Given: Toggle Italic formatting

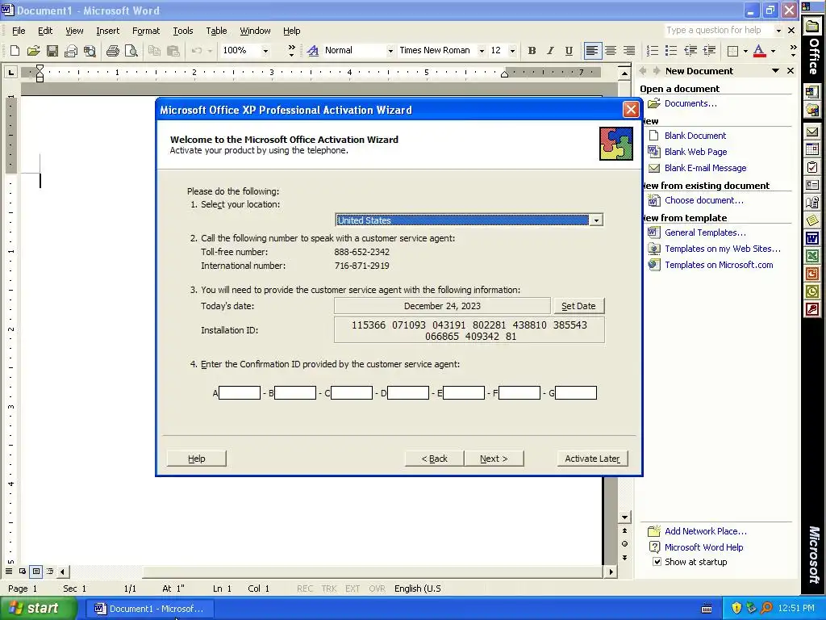Looking at the screenshot, I should [x=550, y=51].
